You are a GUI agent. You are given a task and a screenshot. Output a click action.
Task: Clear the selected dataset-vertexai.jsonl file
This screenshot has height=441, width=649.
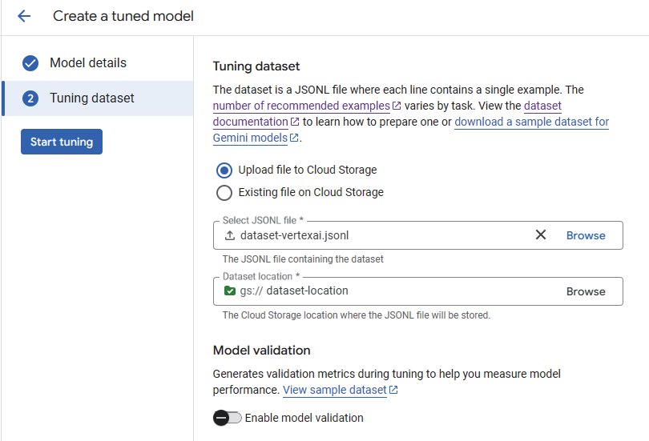541,235
